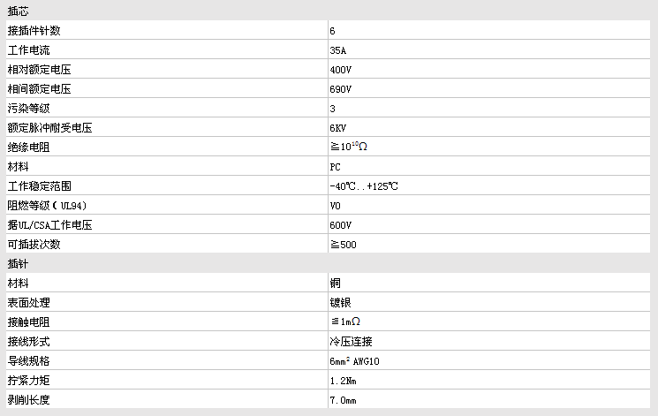Select the 400V rated voltage value
658x416 pixels.
pos(341,70)
